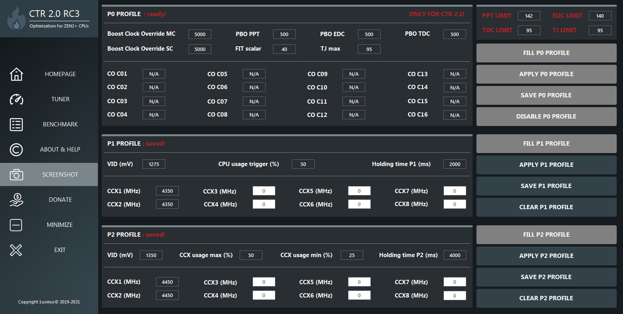Open ABOUT & HELP section

[60, 150]
